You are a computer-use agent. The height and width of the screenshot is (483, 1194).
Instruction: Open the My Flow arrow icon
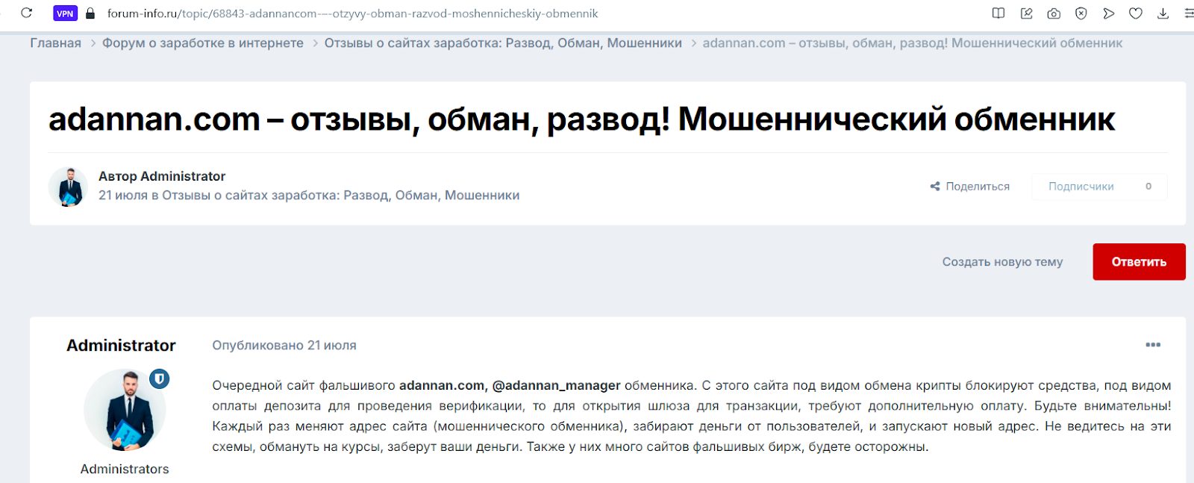click(x=1108, y=13)
